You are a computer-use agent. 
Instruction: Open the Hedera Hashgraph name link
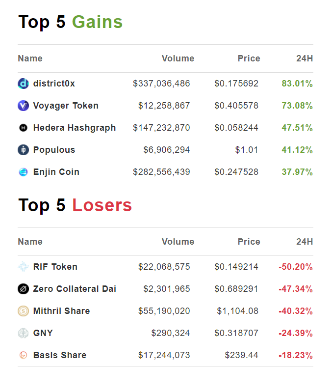pos(75,128)
